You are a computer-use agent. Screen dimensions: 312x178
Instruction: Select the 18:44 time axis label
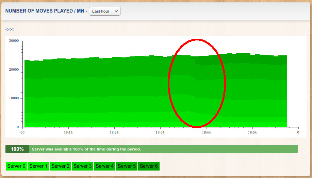pos(206,132)
